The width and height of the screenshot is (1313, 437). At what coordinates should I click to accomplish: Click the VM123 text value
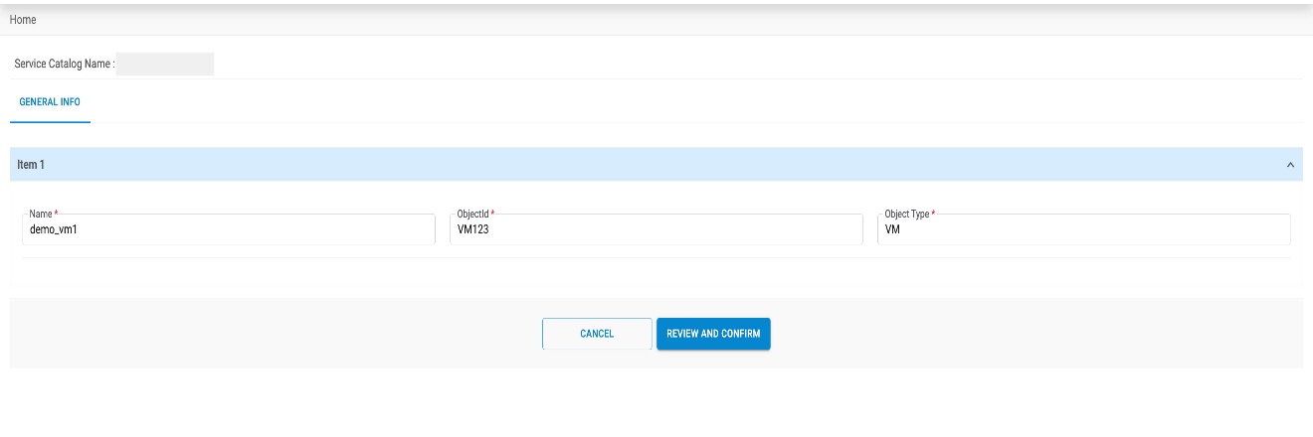click(473, 230)
